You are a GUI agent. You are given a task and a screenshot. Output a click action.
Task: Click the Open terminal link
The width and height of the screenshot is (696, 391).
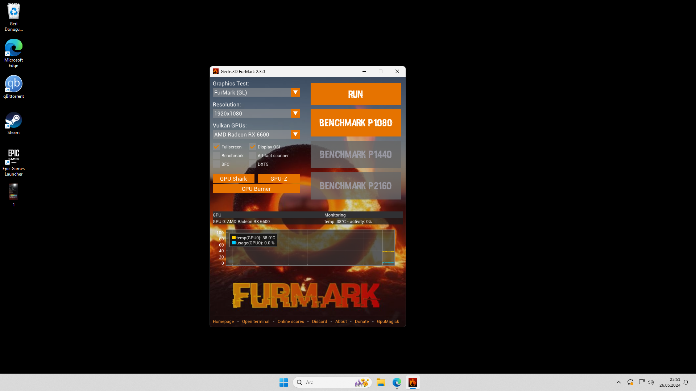[256, 321]
